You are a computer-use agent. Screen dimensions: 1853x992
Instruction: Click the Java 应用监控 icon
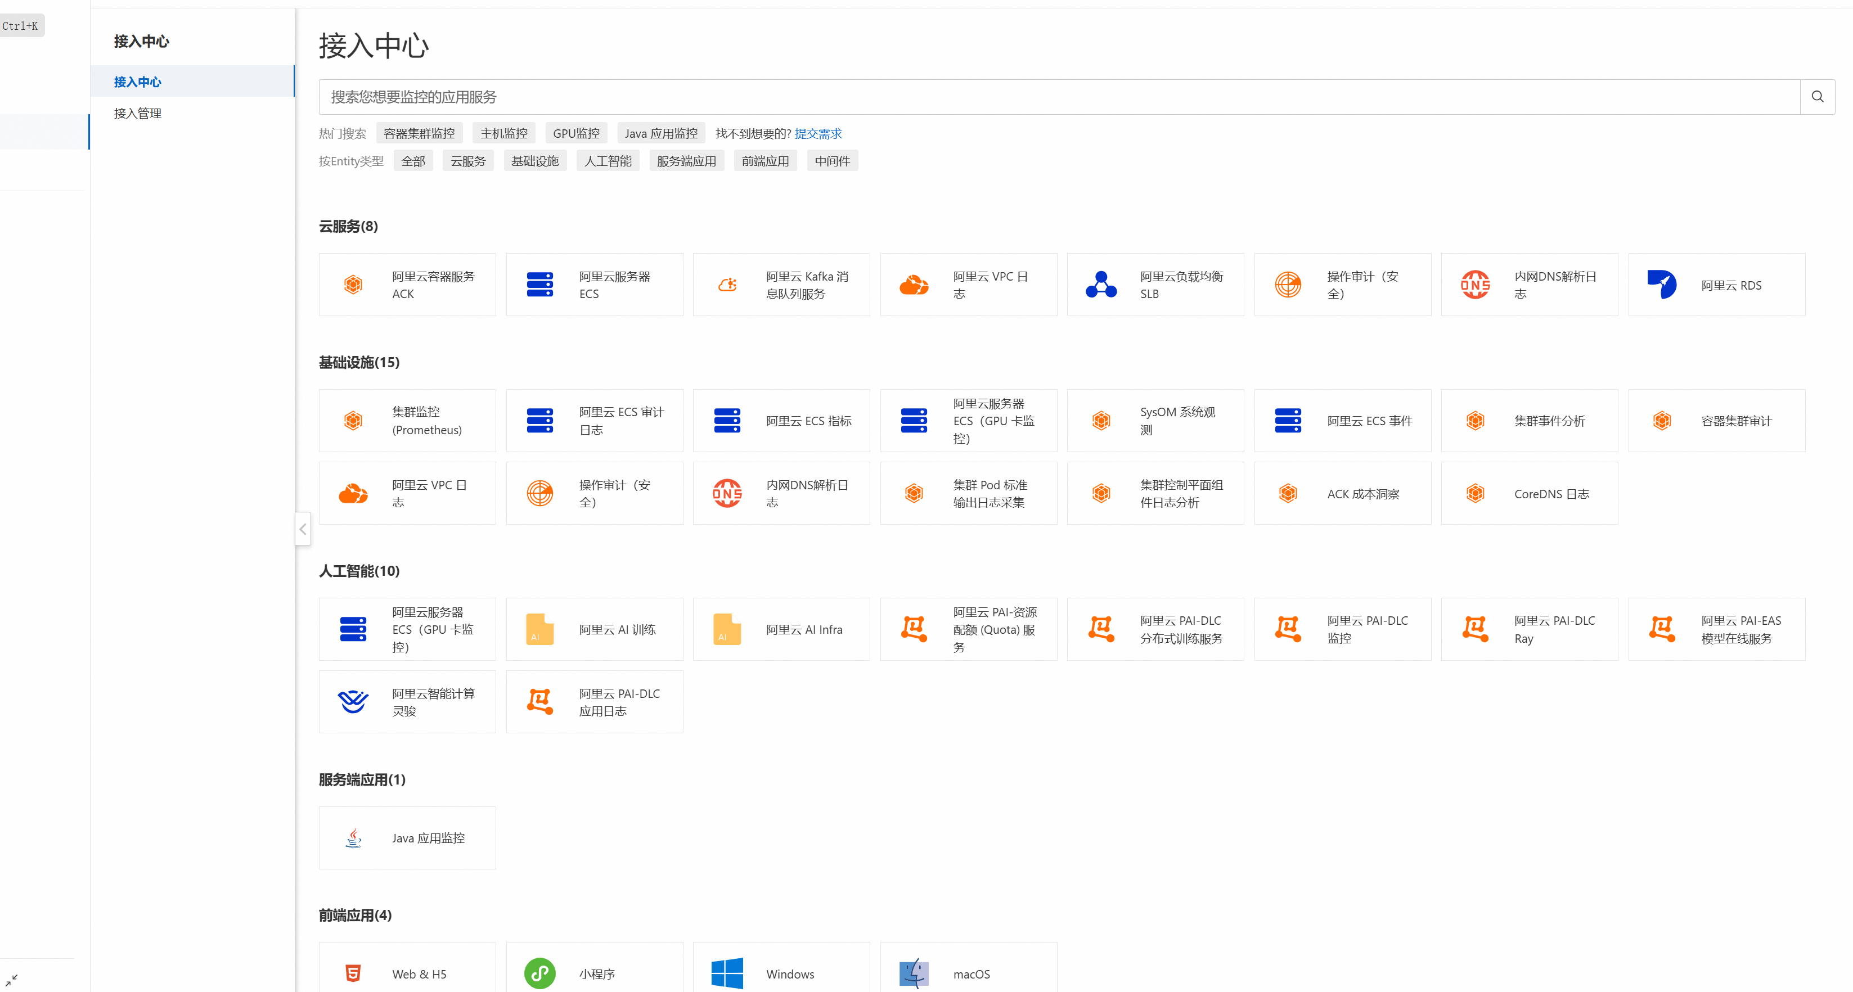(x=353, y=837)
